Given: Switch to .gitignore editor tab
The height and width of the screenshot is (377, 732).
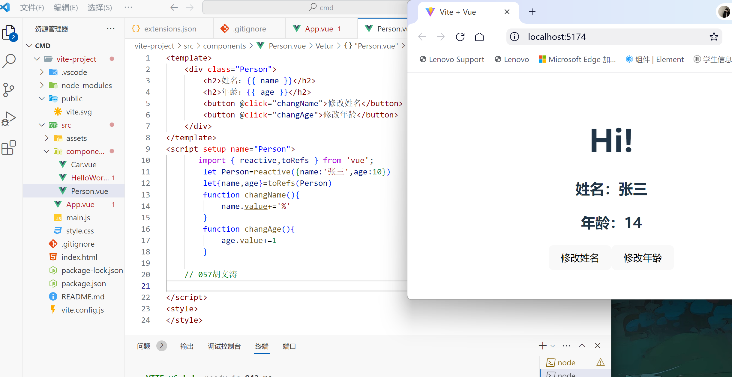Looking at the screenshot, I should click(x=249, y=29).
